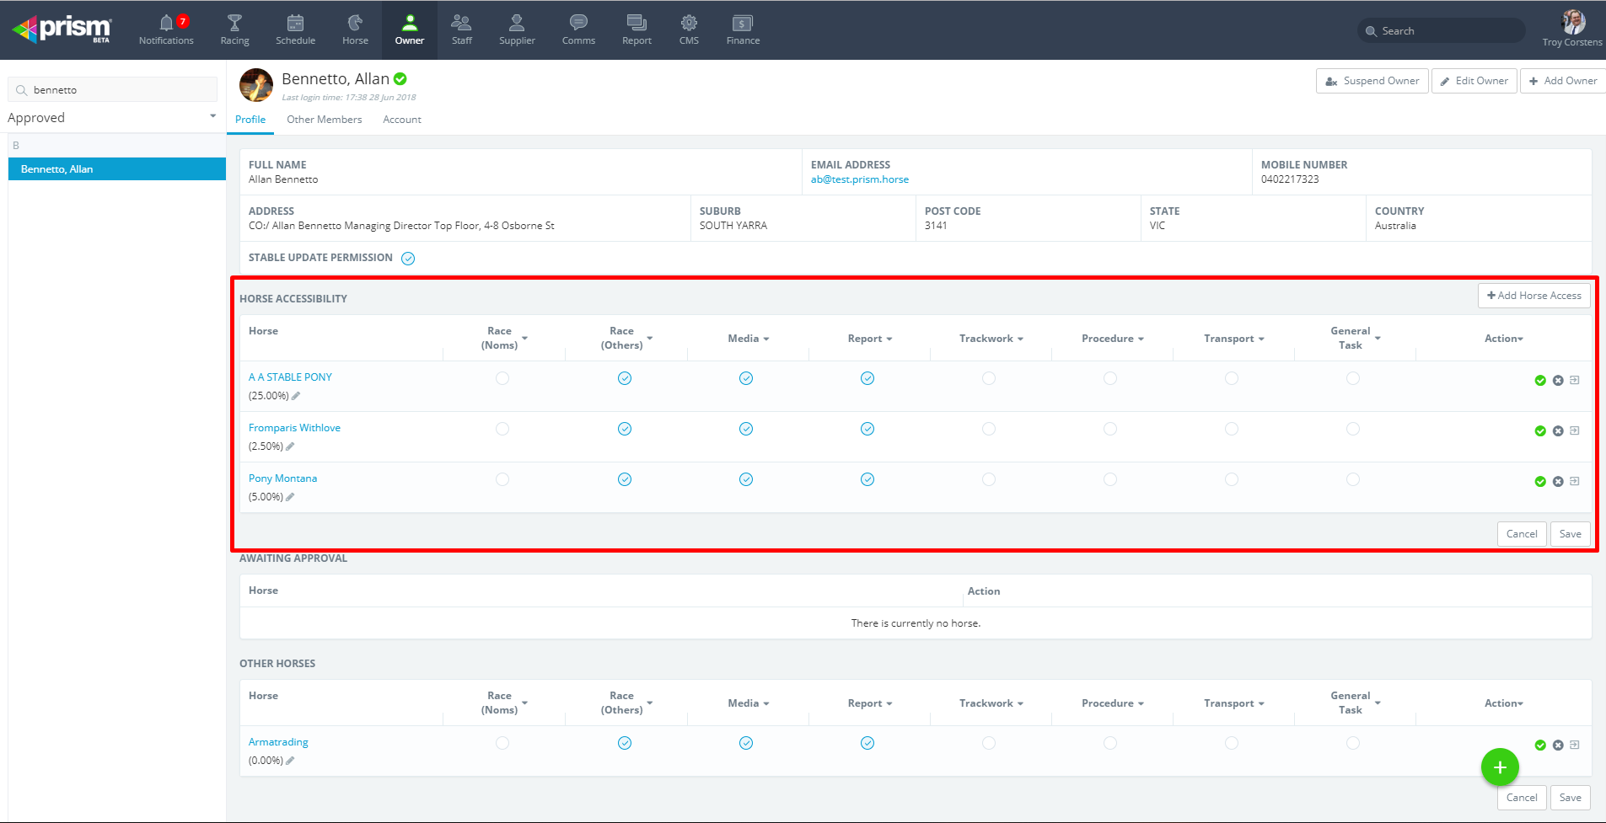
Task: Open the Owner navigation item
Action: coord(410,29)
